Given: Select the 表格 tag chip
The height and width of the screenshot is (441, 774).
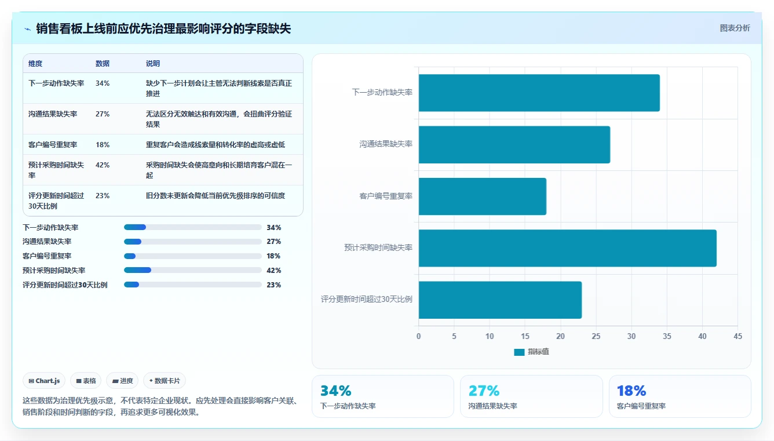Looking at the screenshot, I should pyautogui.click(x=86, y=381).
